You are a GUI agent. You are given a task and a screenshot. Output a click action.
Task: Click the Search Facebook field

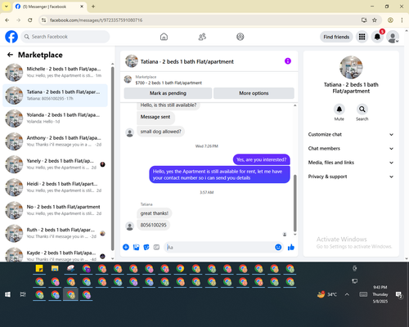[65, 37]
